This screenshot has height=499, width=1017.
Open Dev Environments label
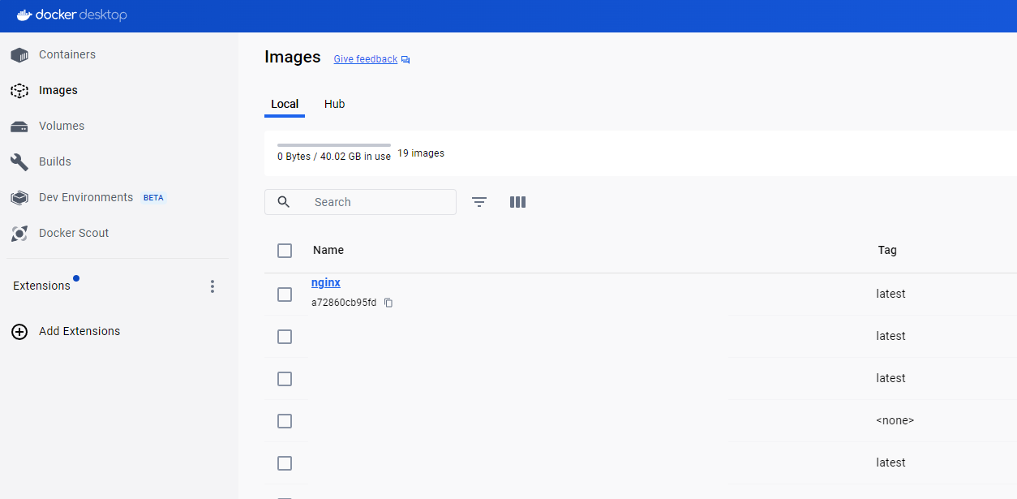click(86, 197)
